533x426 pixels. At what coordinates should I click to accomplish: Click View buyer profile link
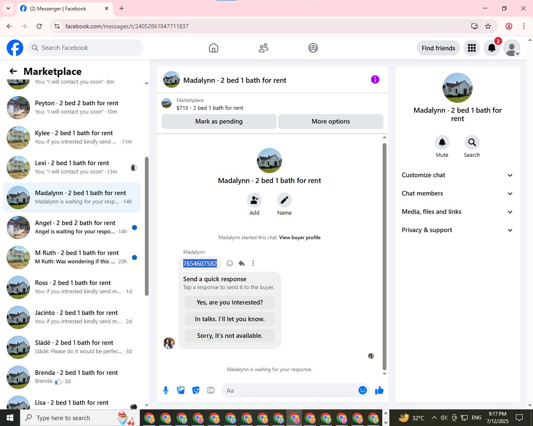coord(300,238)
